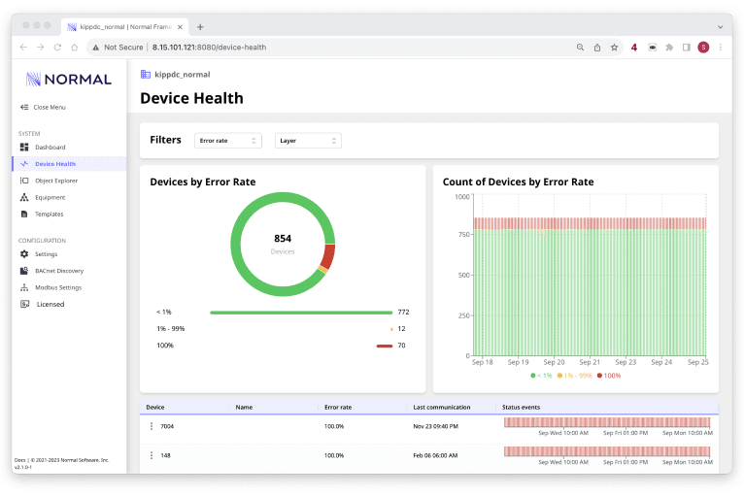Screen dimensions: 744x496
Task: Click the red 100% bar in the list
Action: click(x=385, y=346)
